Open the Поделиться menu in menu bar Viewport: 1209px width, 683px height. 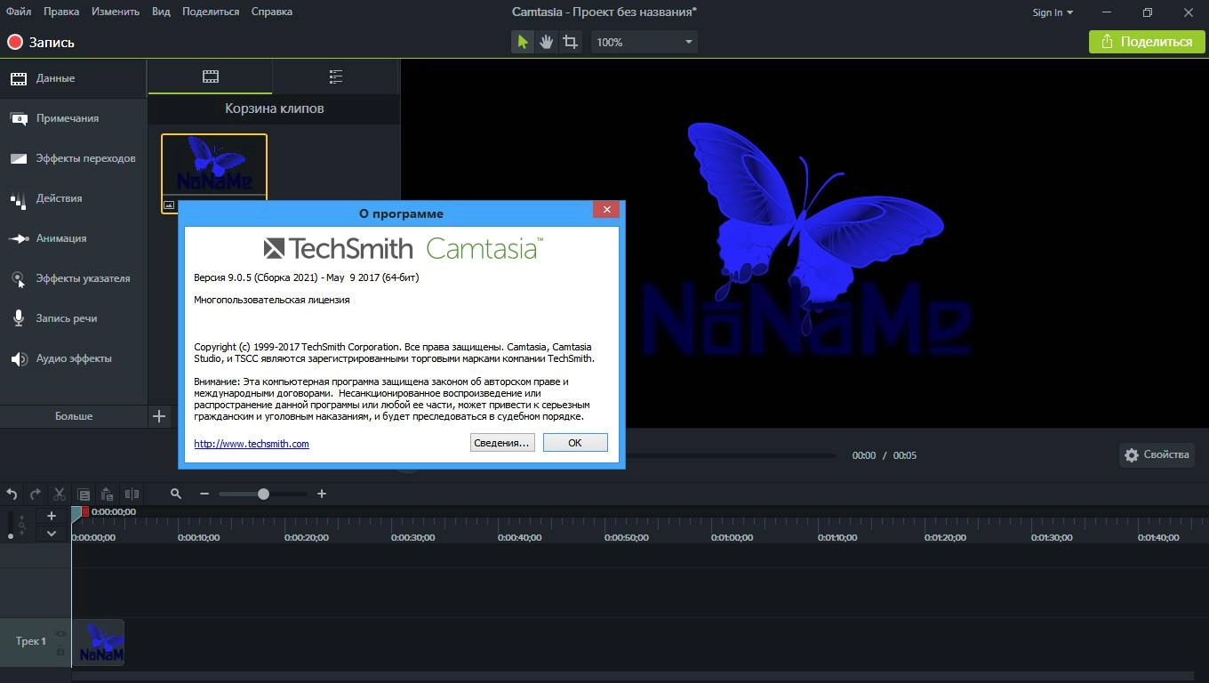211,12
